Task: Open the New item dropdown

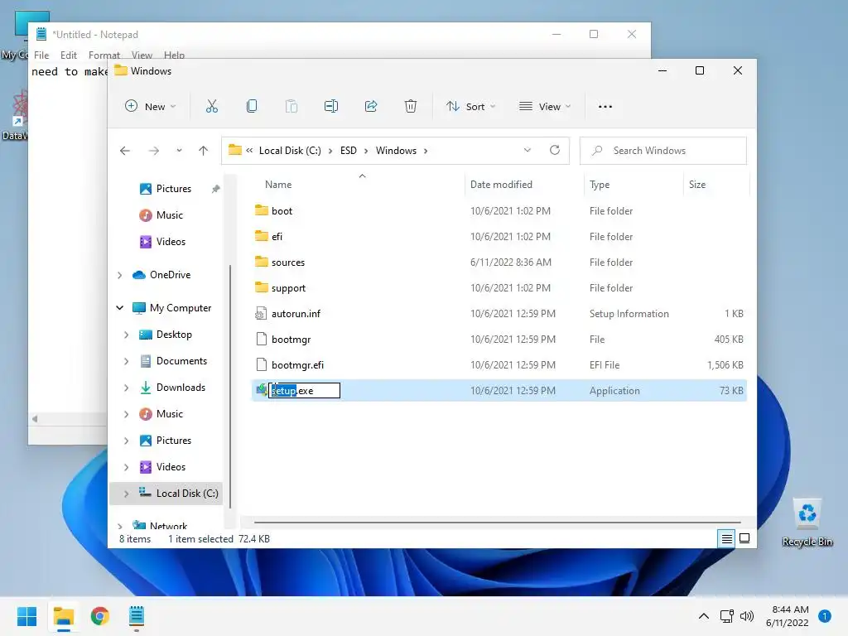Action: click(x=151, y=107)
